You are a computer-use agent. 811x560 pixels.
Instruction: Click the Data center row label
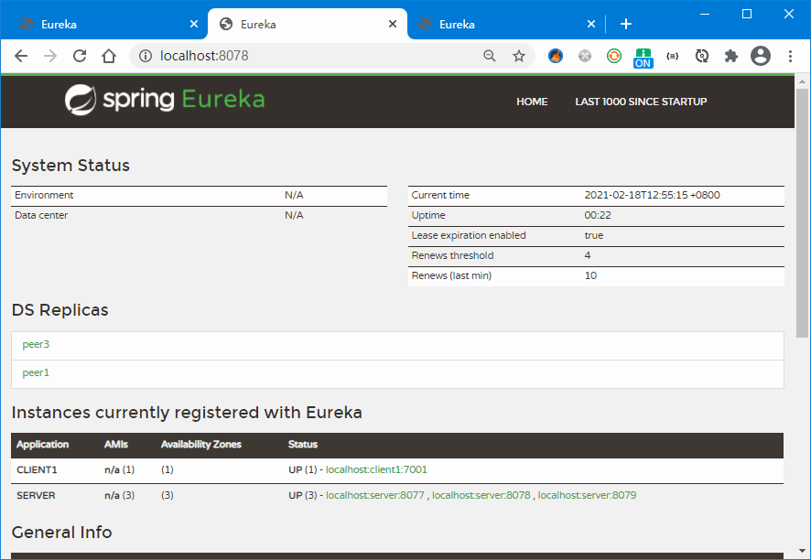pos(41,216)
